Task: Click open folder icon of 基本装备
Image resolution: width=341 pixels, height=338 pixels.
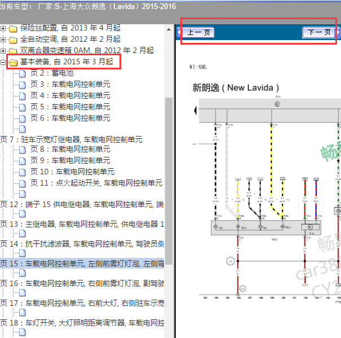Action: tap(13, 63)
